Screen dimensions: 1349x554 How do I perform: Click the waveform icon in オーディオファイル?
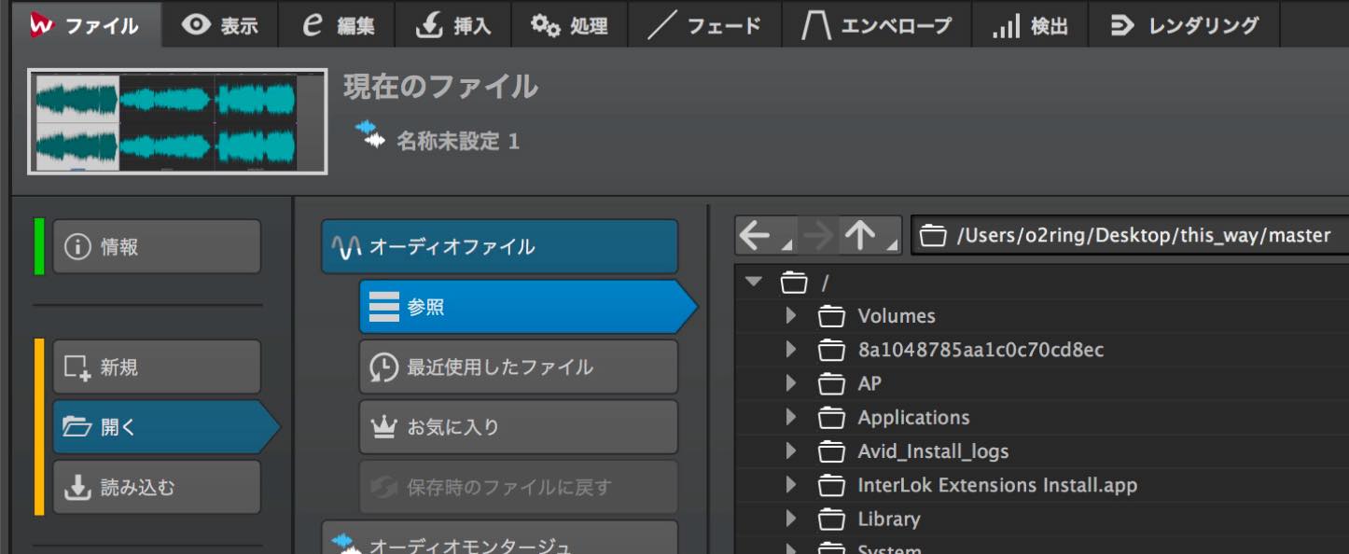[x=346, y=247]
